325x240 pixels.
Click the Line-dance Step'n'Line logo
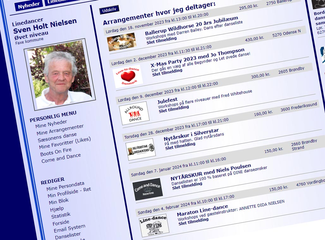tap(154, 225)
